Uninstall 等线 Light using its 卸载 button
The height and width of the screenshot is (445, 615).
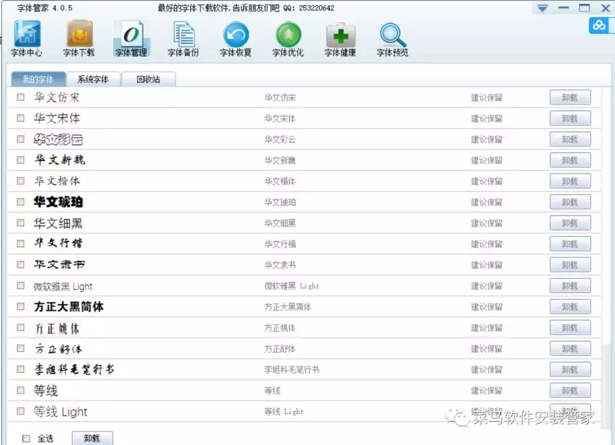click(x=570, y=411)
